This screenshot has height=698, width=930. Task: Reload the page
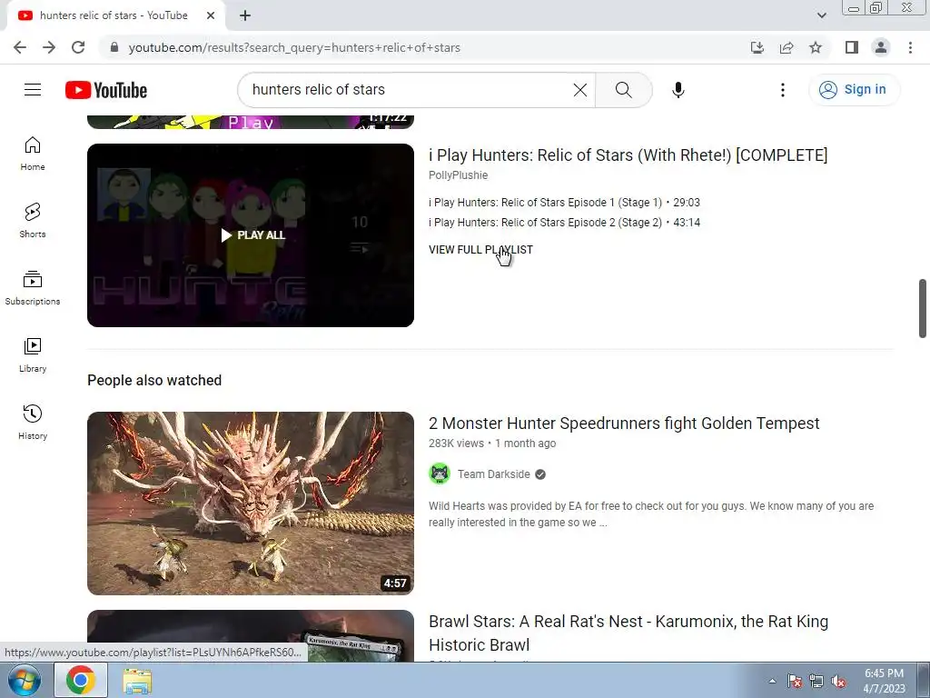[78, 47]
